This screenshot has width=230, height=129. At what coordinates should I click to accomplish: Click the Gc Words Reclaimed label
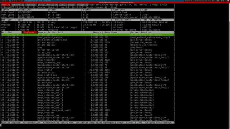125,30
